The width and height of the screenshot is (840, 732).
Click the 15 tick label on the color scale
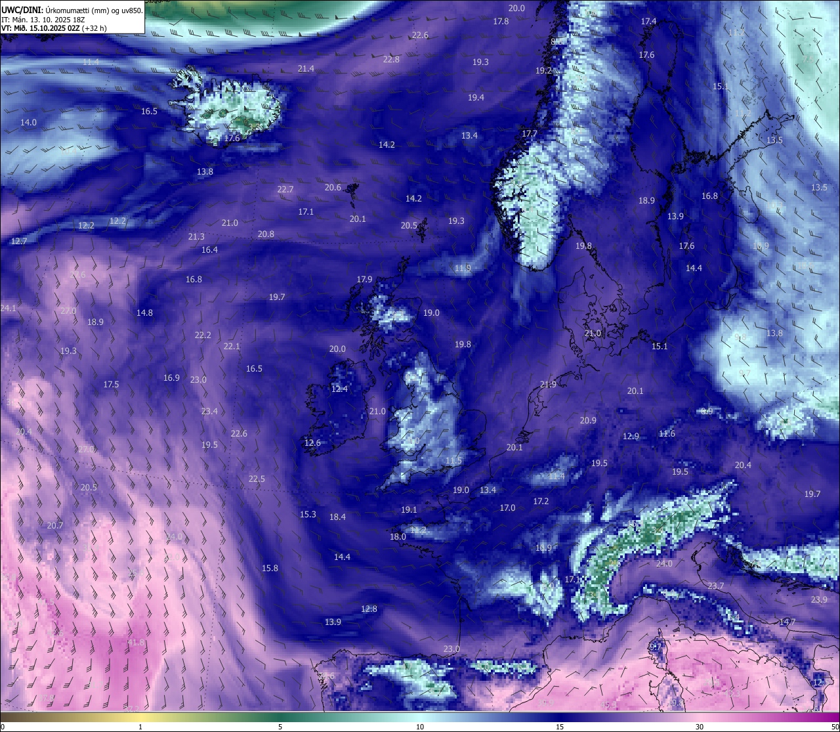tap(560, 727)
